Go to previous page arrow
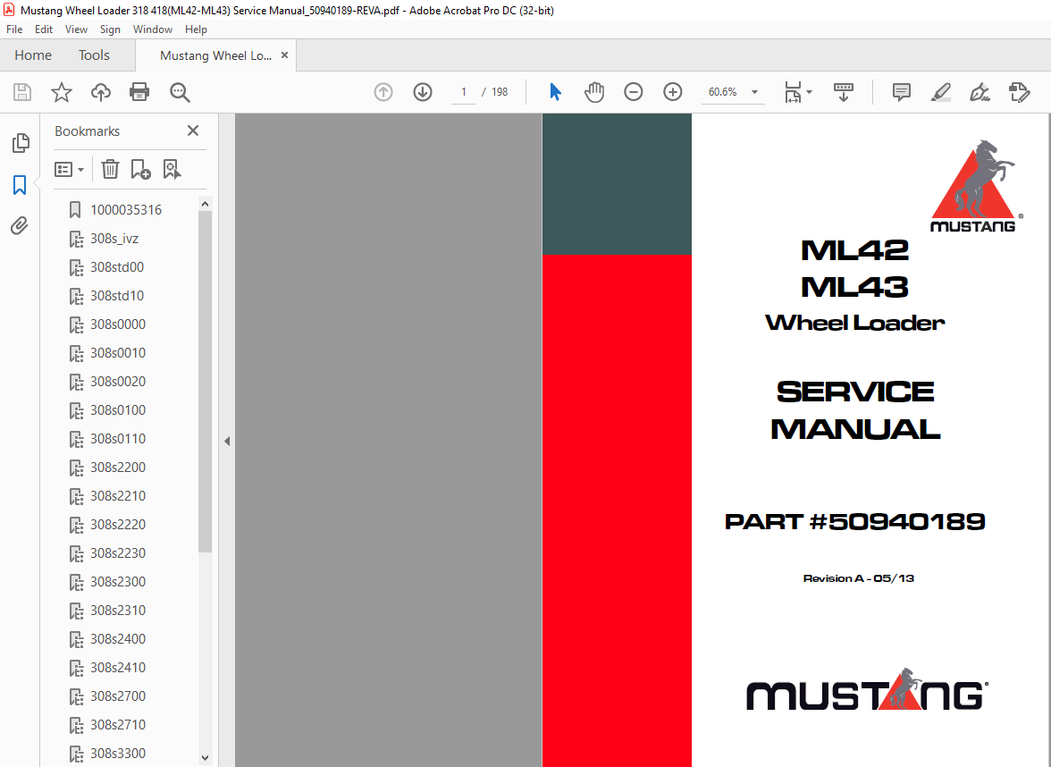 click(x=383, y=92)
